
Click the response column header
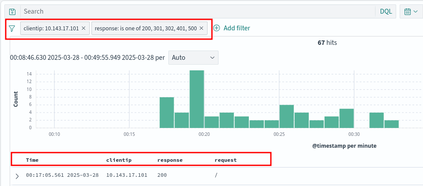pyautogui.click(x=170, y=160)
